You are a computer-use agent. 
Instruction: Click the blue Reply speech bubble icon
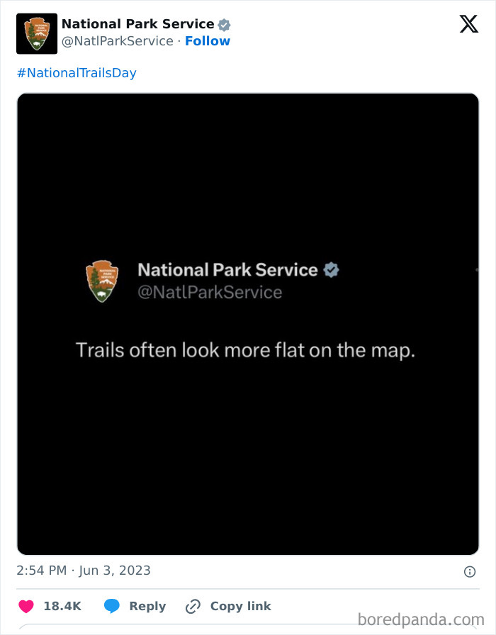pos(112,606)
